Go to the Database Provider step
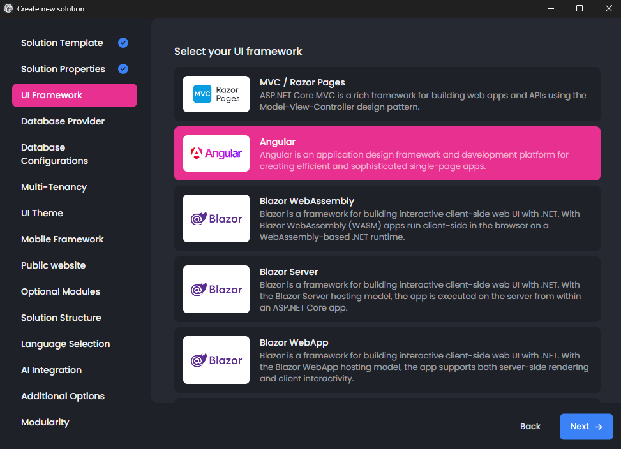 [63, 121]
